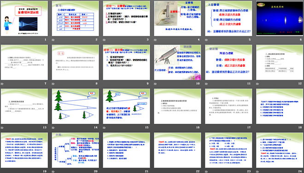This screenshot has height=173, width=304.
Task: Select slide 24 thumbnail
Action: coord(280,150)
